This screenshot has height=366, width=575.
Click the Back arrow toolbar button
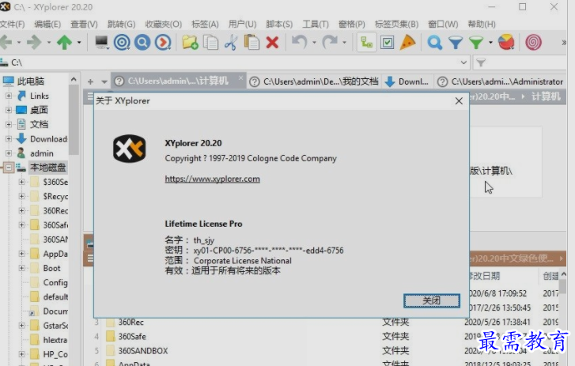click(6, 43)
